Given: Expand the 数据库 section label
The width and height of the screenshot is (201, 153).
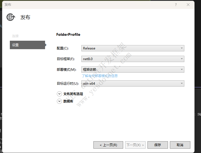Looking at the screenshot, I should point(68,101).
